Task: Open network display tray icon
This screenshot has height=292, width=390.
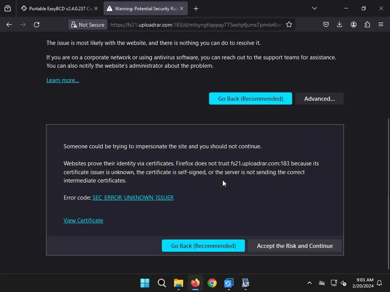Action: (x=334, y=283)
